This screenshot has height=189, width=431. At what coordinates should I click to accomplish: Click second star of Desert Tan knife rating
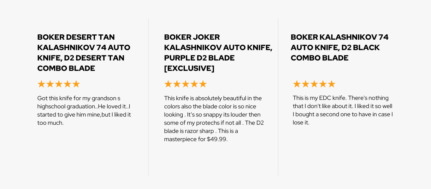[x=50, y=84]
